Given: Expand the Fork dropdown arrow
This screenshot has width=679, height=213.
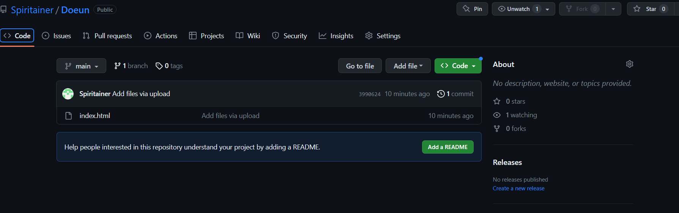Looking at the screenshot, I should pos(613,9).
